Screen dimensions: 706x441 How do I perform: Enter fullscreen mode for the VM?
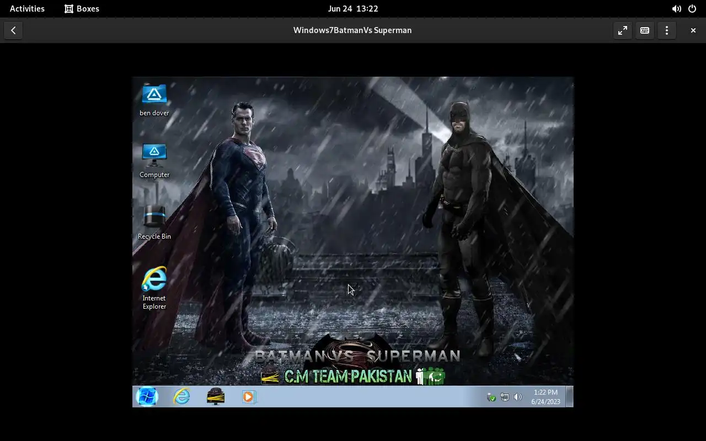pos(623,30)
